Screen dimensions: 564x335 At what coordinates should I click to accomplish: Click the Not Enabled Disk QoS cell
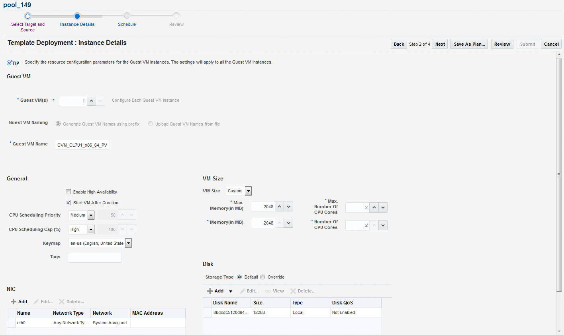356,312
